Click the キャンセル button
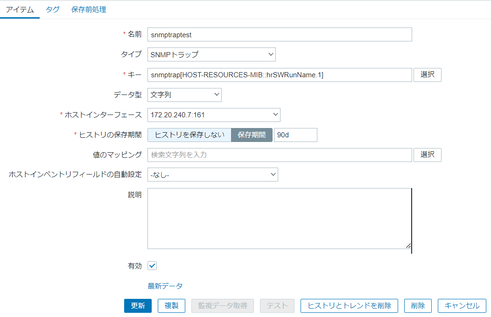The width and height of the screenshot is (491, 317). click(462, 306)
